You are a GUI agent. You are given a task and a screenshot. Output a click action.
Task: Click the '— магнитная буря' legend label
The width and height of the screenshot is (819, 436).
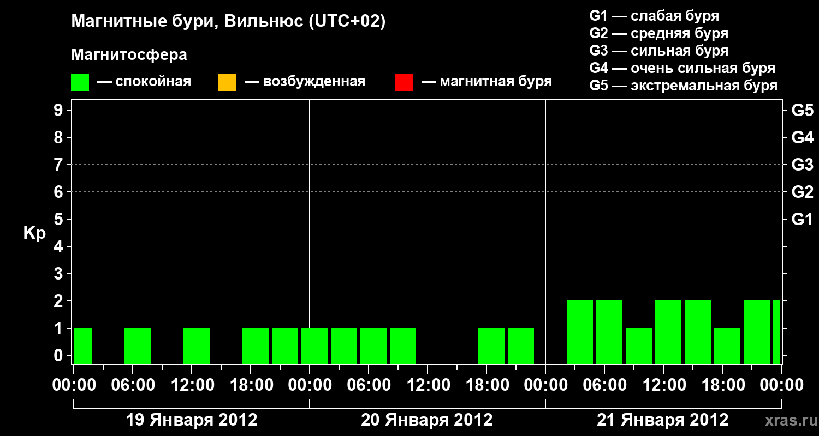coord(486,82)
